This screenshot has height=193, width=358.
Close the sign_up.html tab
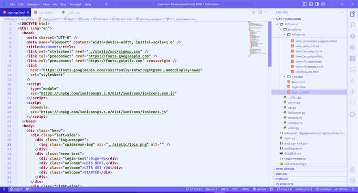(28, 12)
